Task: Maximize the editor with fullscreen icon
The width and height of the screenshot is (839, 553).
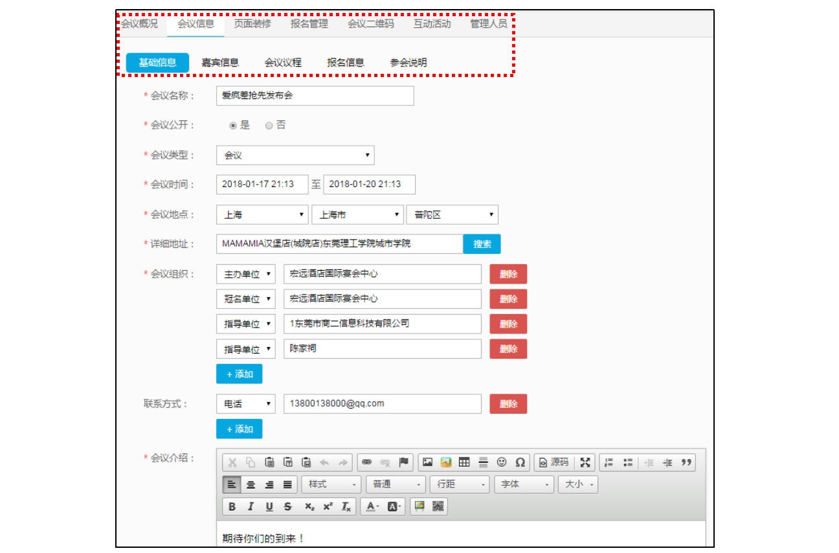Action: coord(585,462)
